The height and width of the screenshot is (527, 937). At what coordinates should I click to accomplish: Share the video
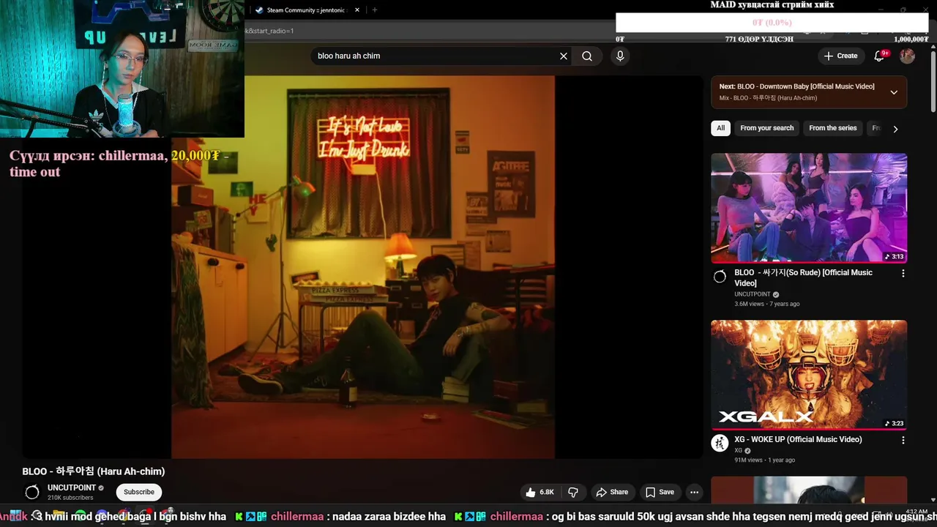(612, 492)
